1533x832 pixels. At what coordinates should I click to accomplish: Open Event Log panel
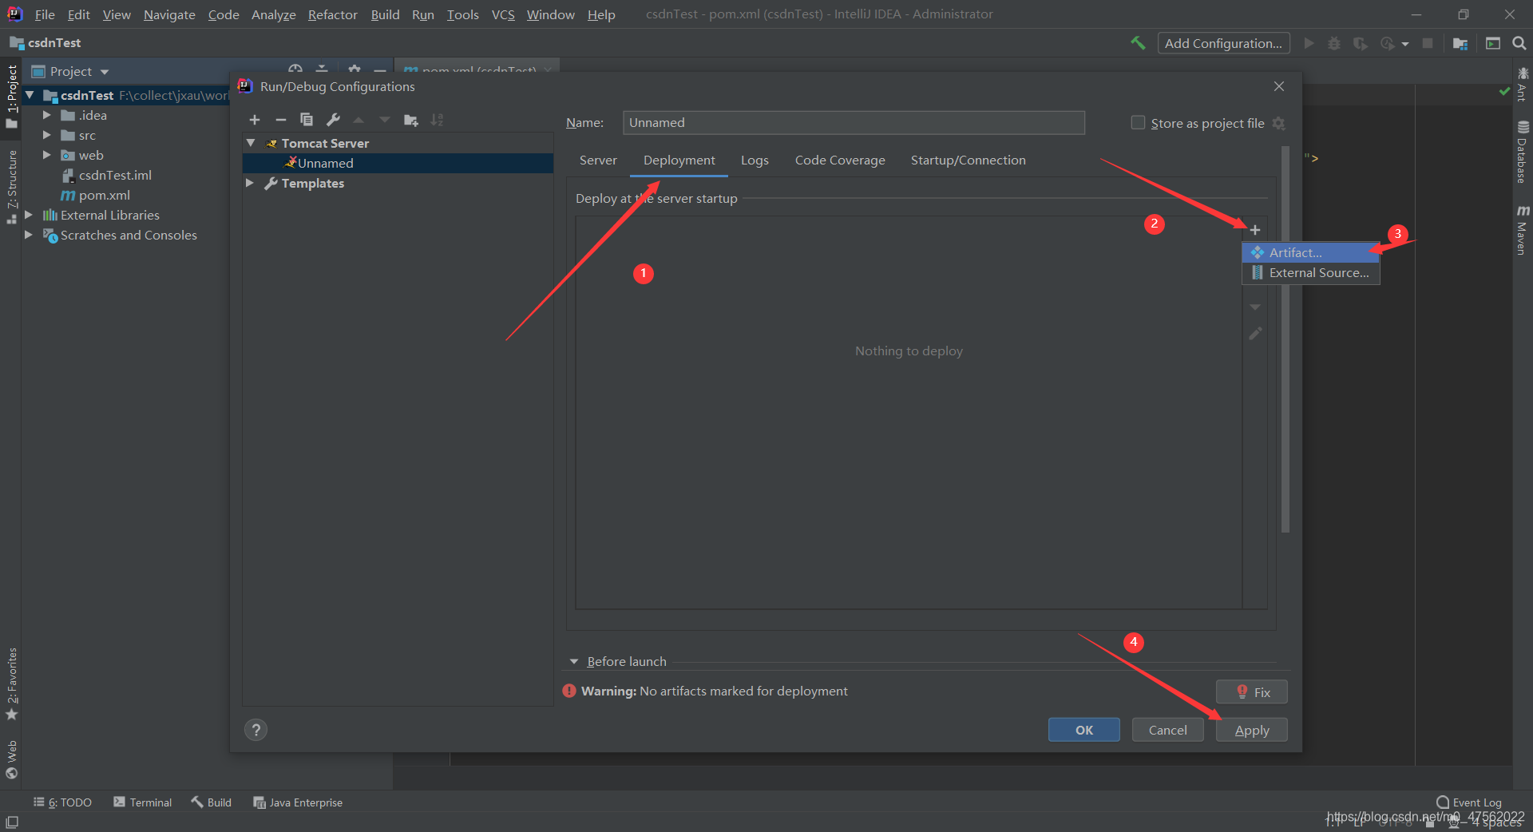[1468, 802]
